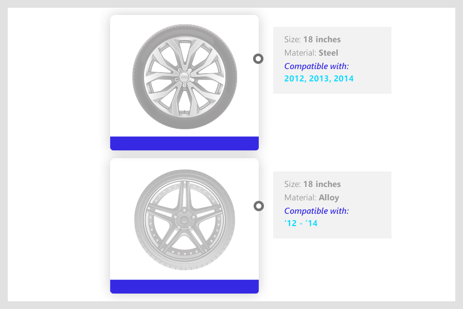Click the ring hotspot beside the steel wheel

[x=258, y=59]
